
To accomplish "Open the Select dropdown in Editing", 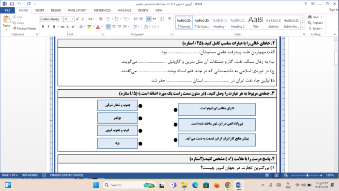I will click(x=316, y=28).
